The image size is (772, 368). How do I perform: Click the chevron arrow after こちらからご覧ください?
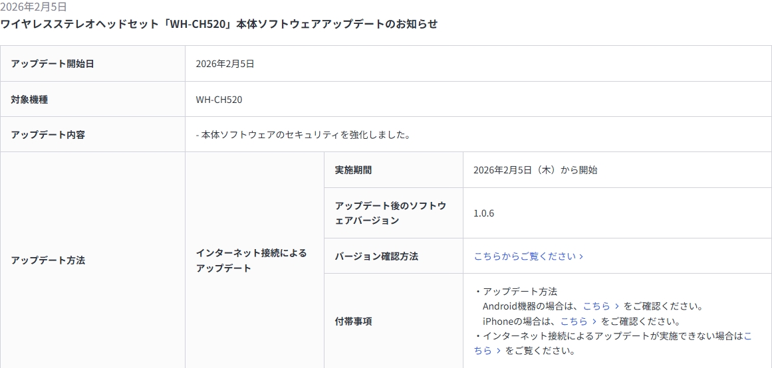click(x=581, y=256)
